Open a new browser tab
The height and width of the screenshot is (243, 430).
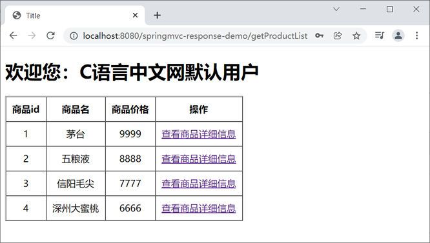[x=157, y=15]
